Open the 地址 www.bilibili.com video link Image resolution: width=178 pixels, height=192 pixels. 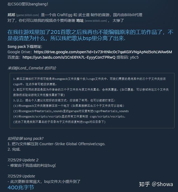point(92,20)
